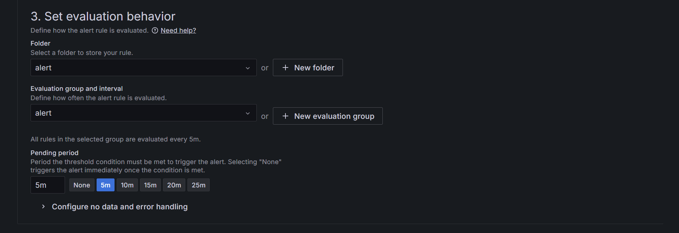This screenshot has width=679, height=233.
Task: Set pending period to 10m
Action: point(127,185)
